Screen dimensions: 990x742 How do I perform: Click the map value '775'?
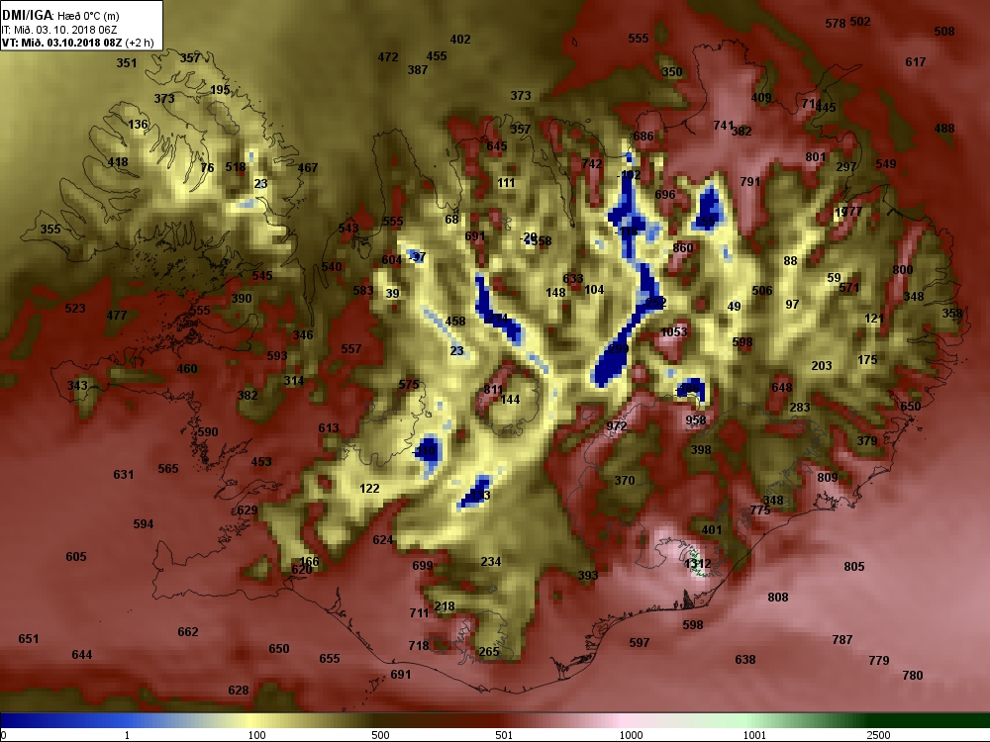760,510
